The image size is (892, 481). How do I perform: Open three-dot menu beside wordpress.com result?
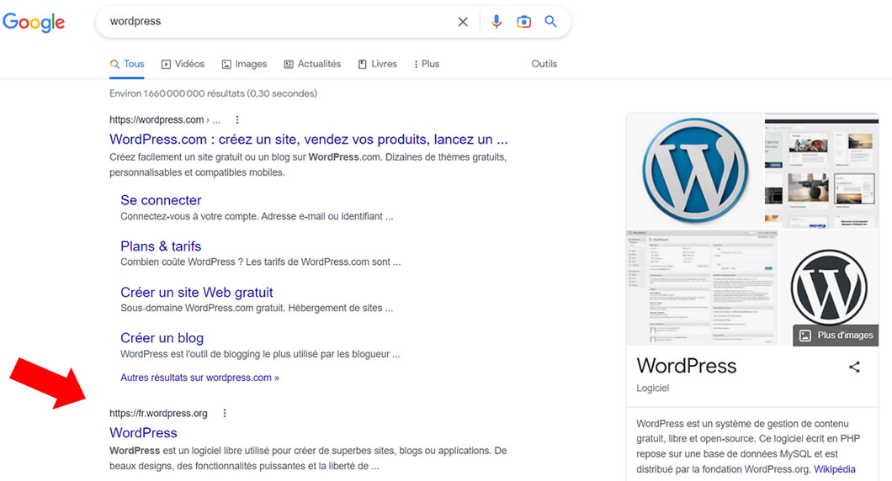coord(237,119)
